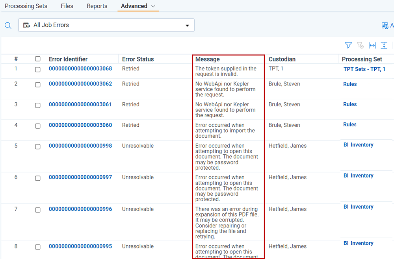The height and width of the screenshot is (259, 394).
Task: Click the clear filters icon
Action: point(360,45)
